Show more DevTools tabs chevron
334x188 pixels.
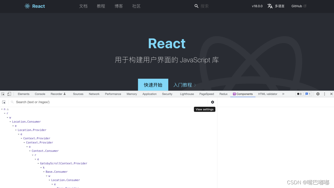point(283,94)
